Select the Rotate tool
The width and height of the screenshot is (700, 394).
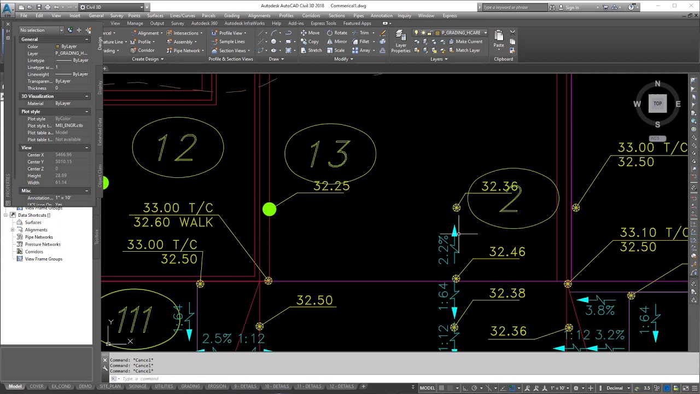click(337, 33)
